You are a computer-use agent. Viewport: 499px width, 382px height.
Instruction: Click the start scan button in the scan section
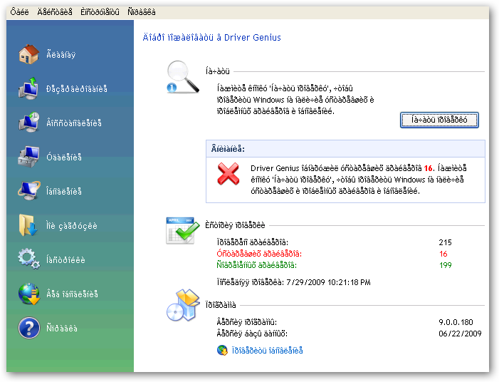(439, 120)
